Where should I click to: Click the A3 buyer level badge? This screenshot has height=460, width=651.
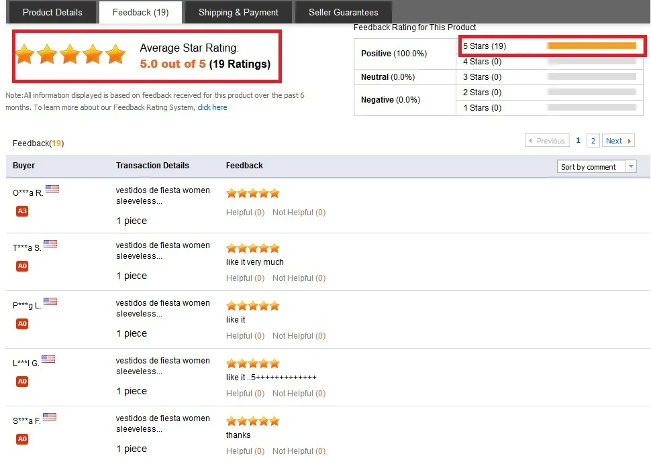click(22, 211)
